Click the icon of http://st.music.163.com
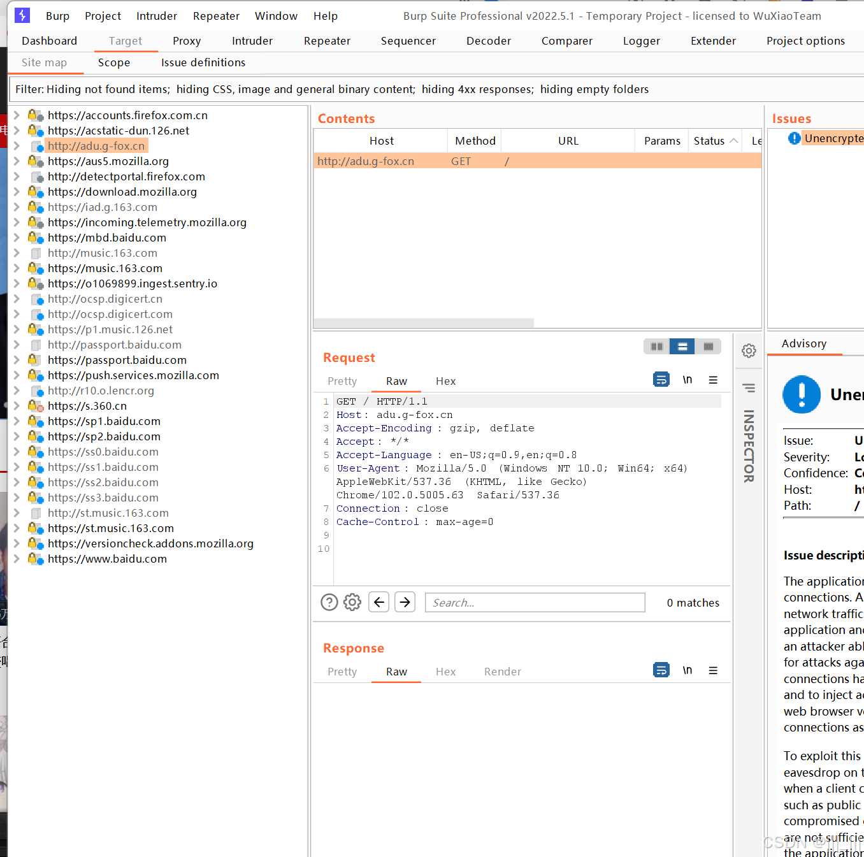This screenshot has height=857, width=864. click(36, 513)
